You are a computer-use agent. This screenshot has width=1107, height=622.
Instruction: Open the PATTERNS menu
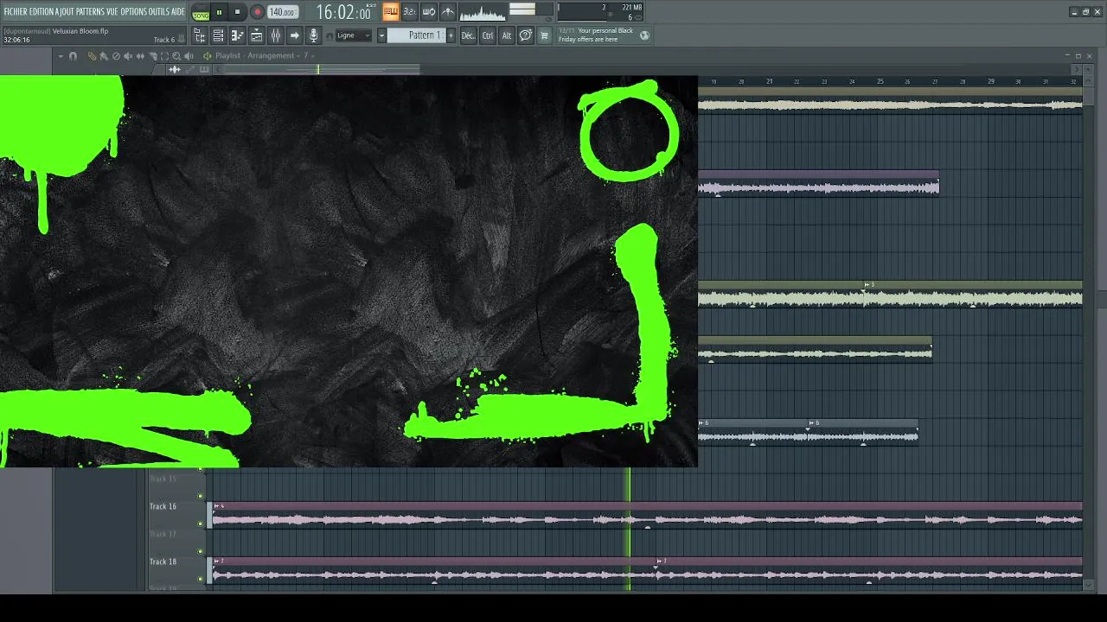[x=91, y=11]
